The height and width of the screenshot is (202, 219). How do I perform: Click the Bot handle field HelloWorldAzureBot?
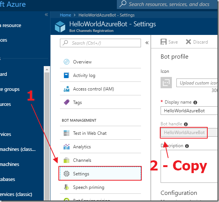click(x=189, y=133)
